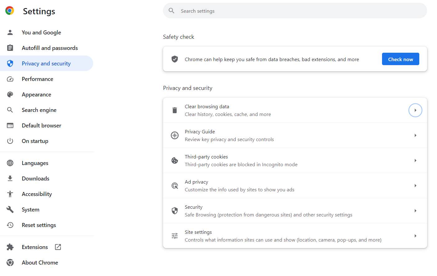Click the shield checkmark icon in Safety check
This screenshot has width=437, height=276.
175,59
